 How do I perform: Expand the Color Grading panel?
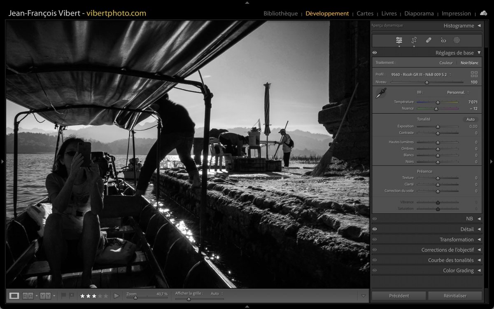[458, 270]
